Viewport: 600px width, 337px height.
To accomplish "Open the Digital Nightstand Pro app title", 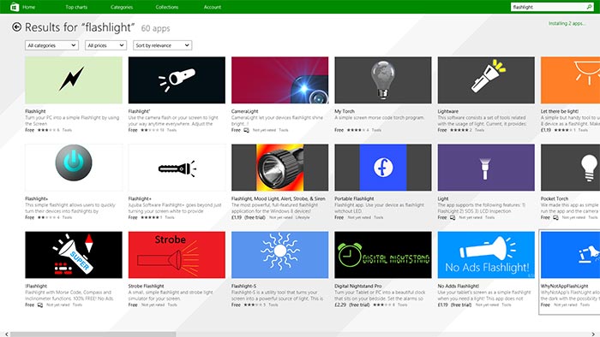I will point(358,286).
